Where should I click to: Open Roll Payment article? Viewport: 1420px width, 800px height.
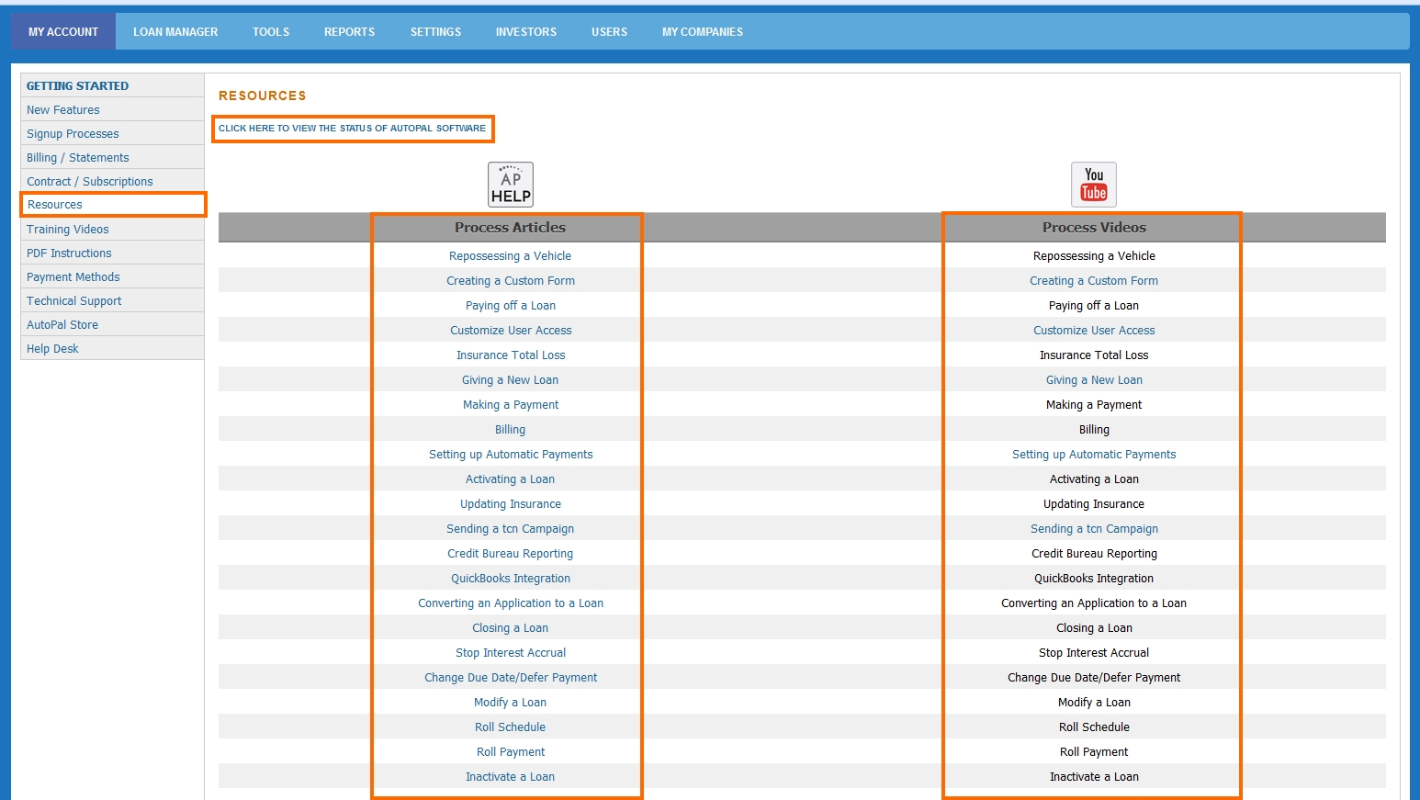[511, 752]
